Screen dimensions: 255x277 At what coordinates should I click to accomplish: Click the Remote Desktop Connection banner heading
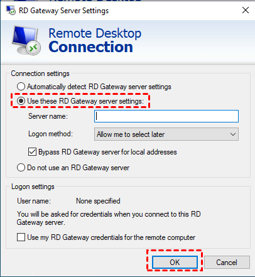coord(95,40)
